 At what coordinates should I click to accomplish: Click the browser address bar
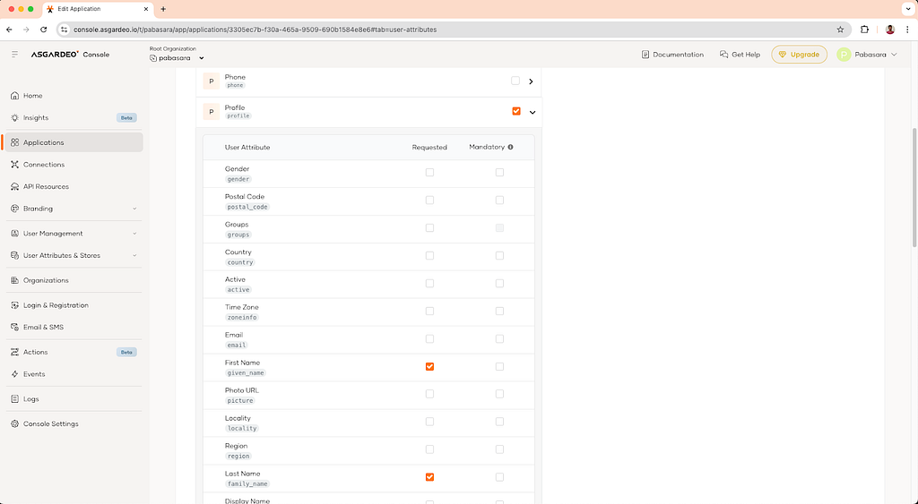pos(448,30)
